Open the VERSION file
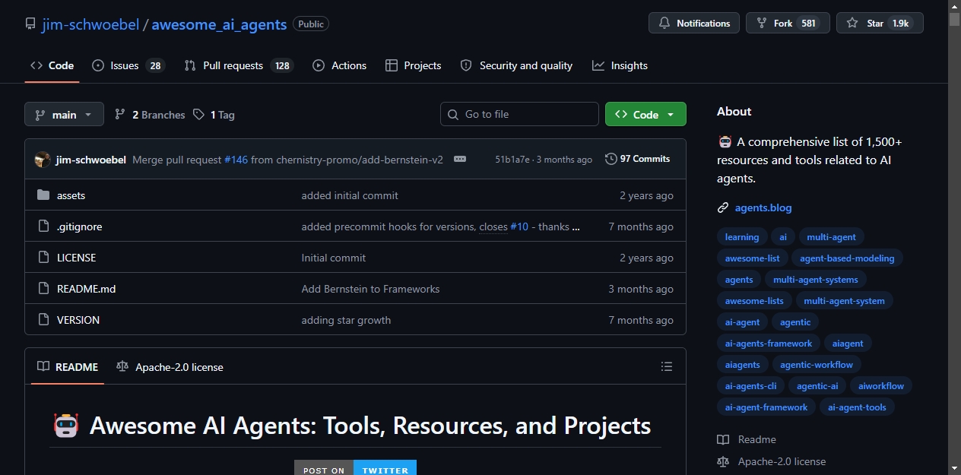 point(78,320)
